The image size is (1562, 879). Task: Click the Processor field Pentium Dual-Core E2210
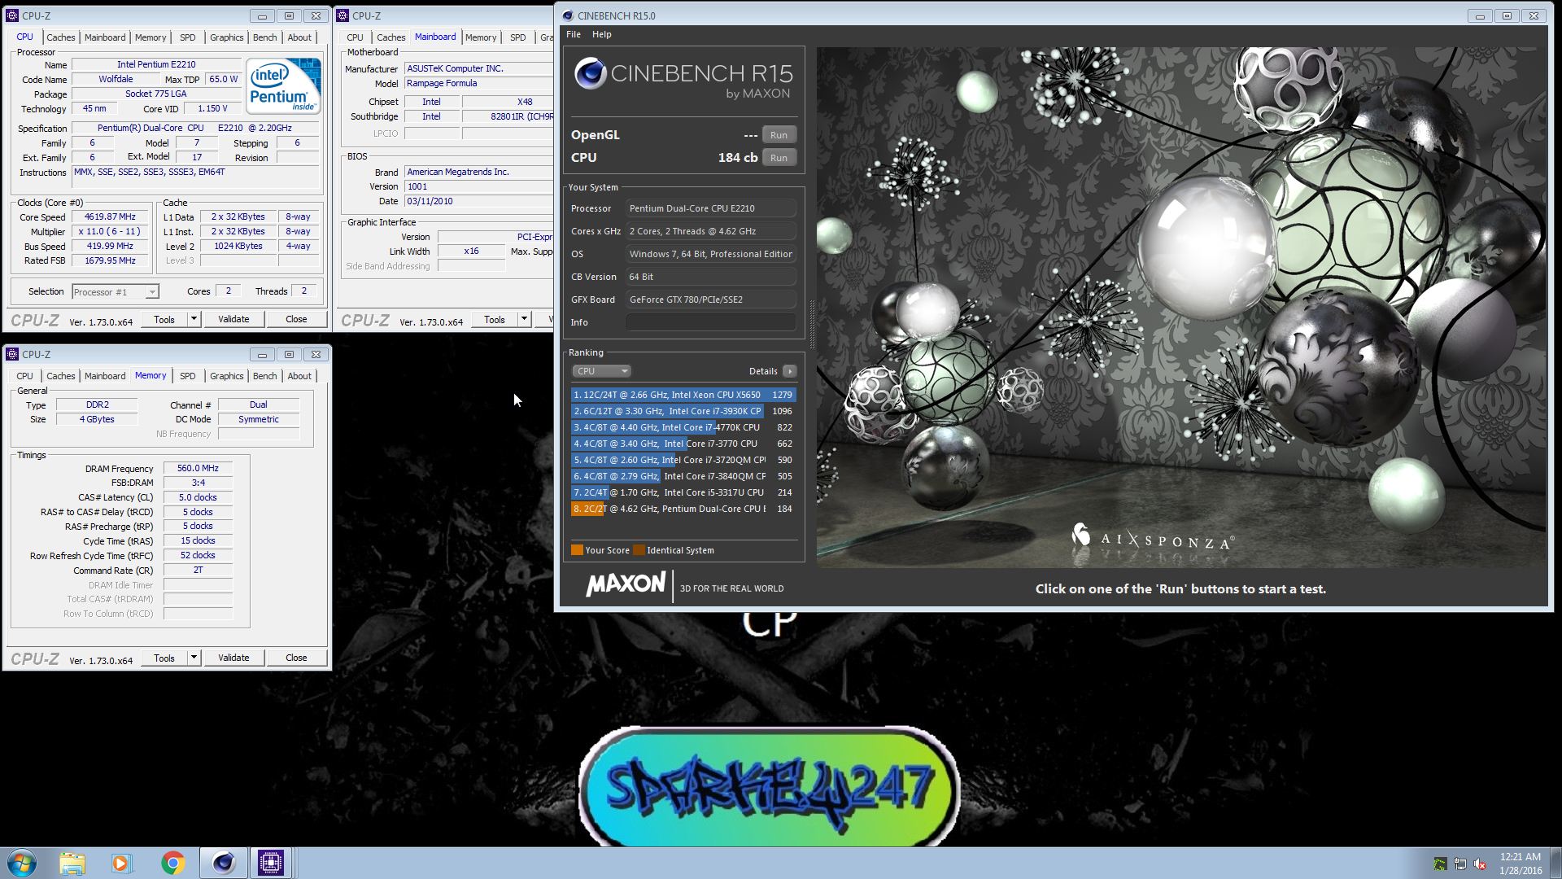(x=710, y=208)
